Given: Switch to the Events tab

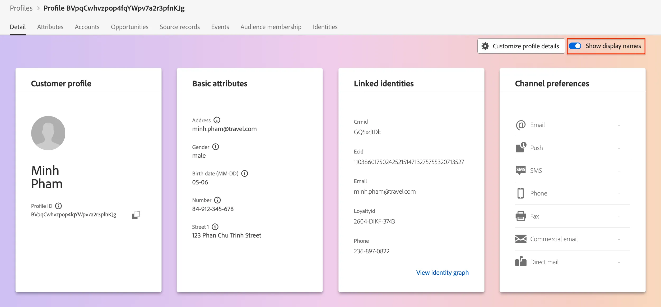Looking at the screenshot, I should pyautogui.click(x=220, y=27).
